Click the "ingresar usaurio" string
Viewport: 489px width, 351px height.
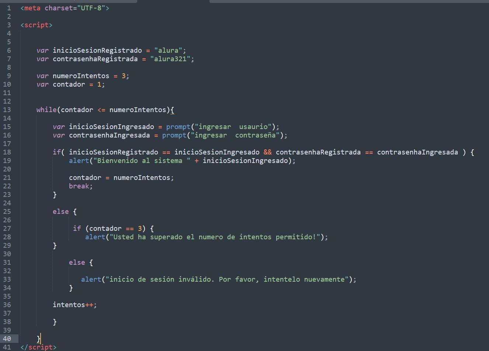233,126
